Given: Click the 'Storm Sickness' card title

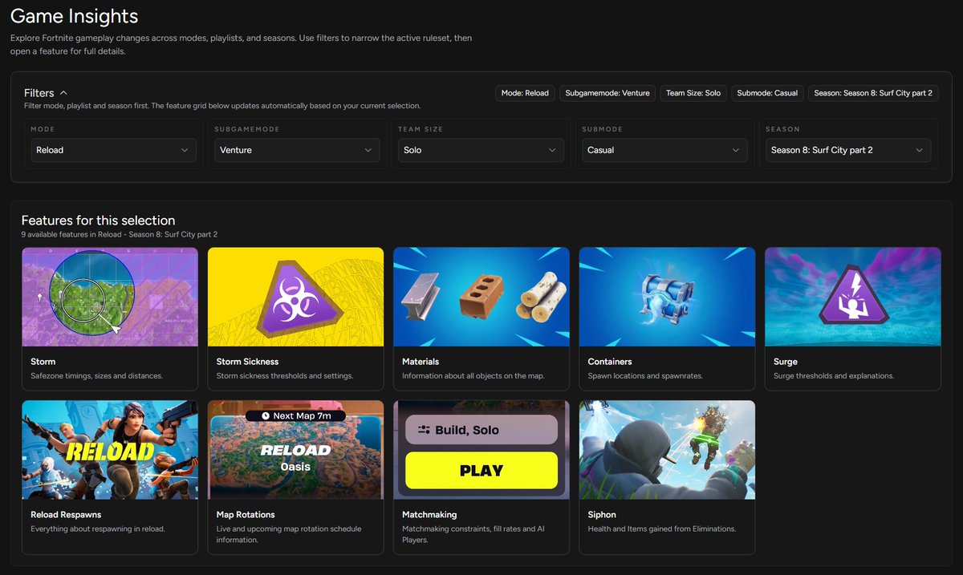Looking at the screenshot, I should [x=247, y=362].
